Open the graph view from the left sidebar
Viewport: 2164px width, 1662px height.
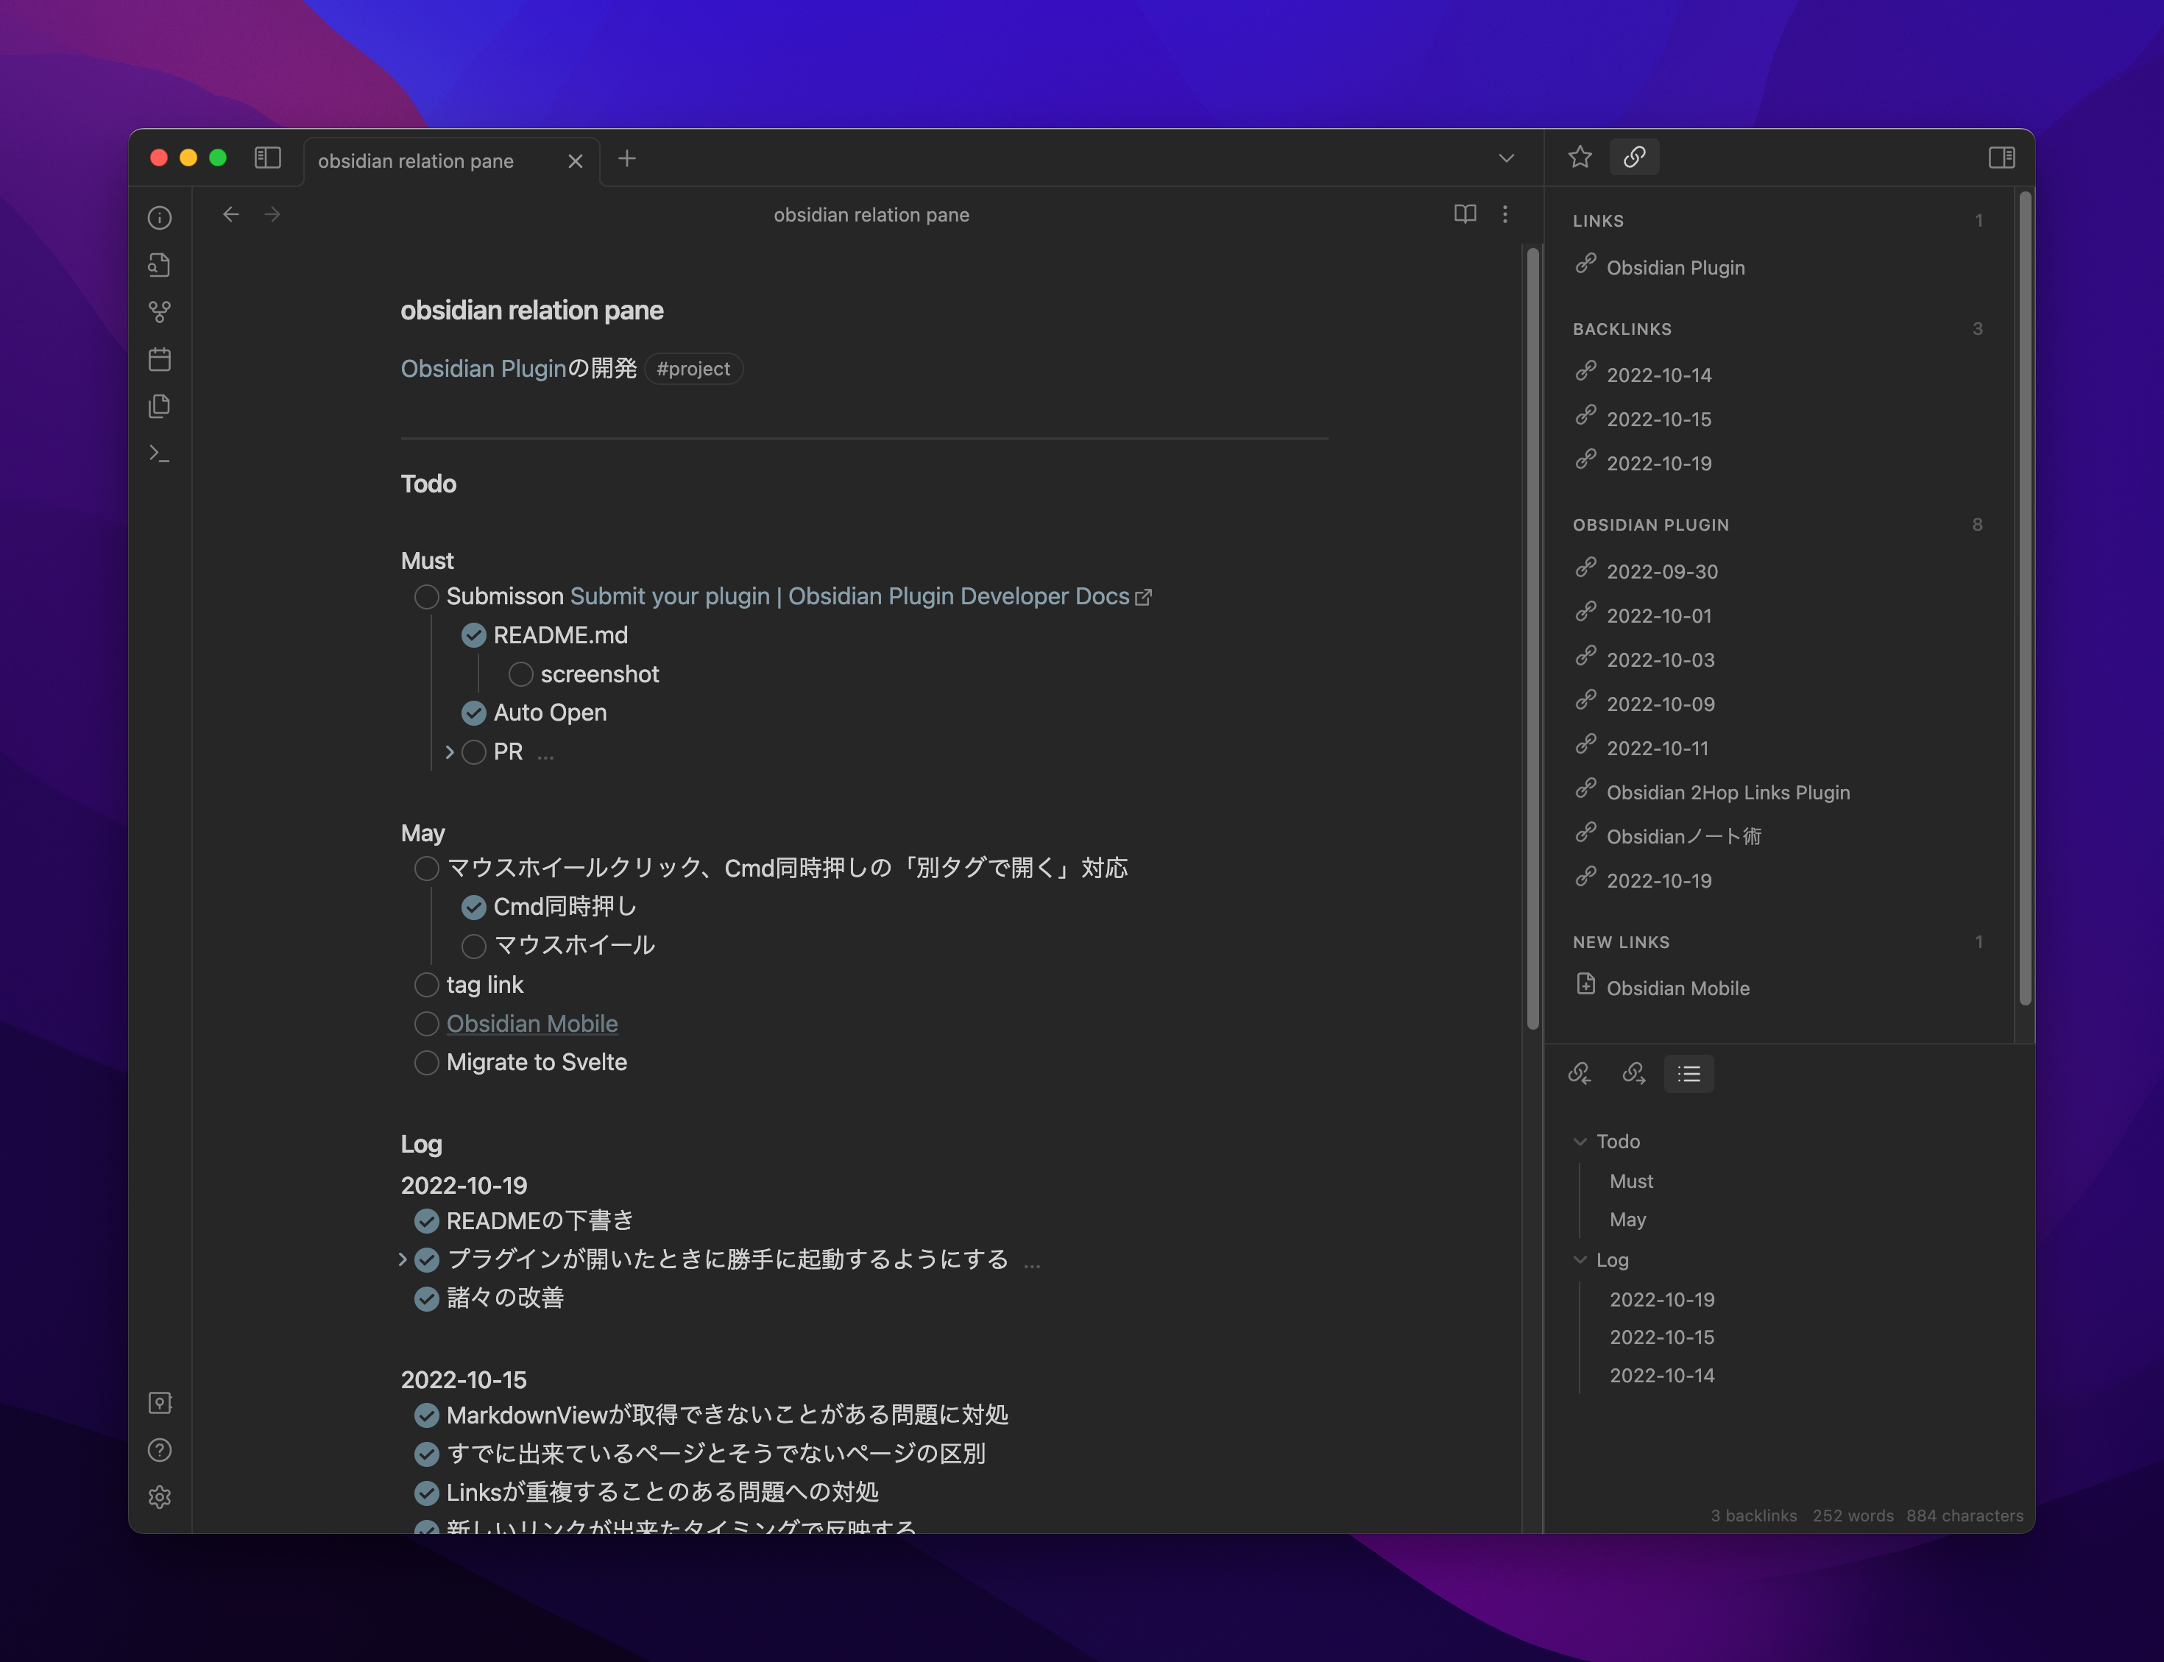click(x=159, y=313)
